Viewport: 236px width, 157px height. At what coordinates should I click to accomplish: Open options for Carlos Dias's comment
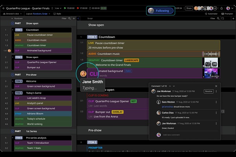click(216, 113)
